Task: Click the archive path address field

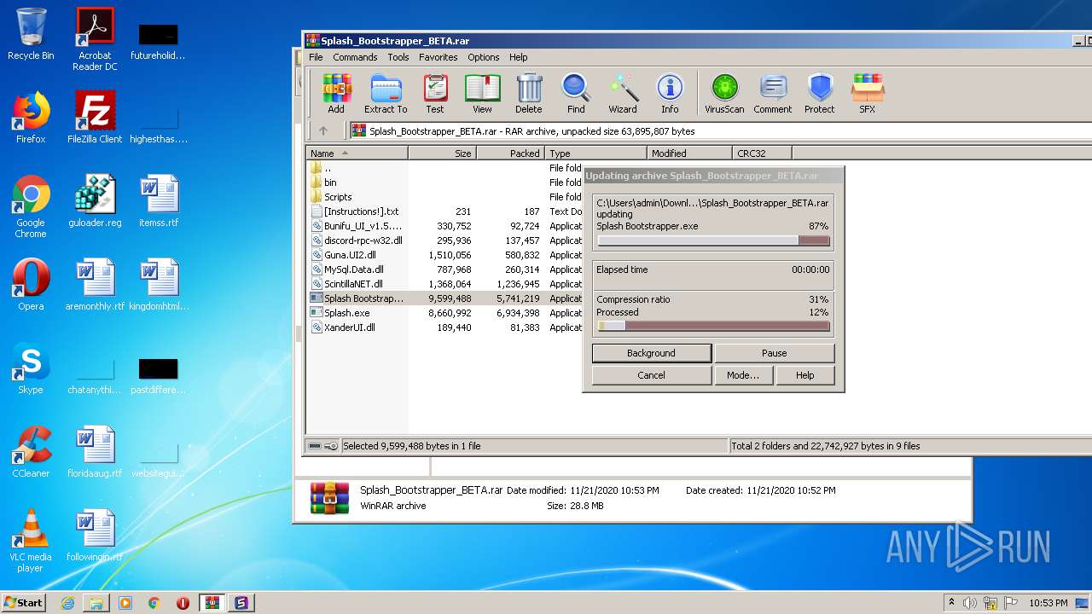Action: pyautogui.click(x=720, y=131)
